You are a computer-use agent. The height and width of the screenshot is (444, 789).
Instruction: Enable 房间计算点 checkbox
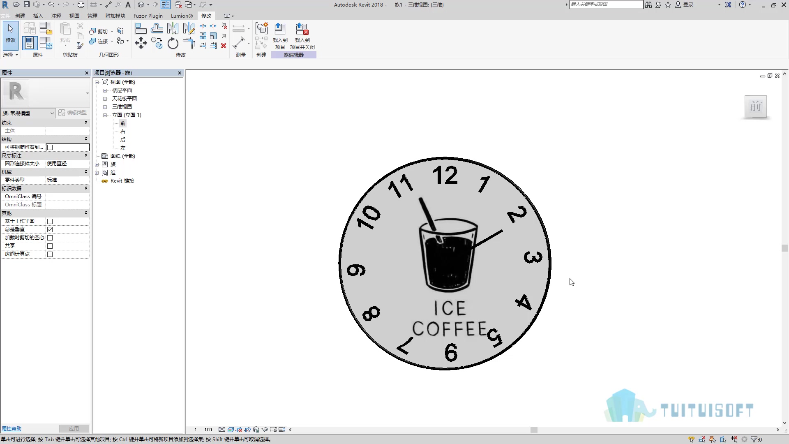tap(50, 254)
